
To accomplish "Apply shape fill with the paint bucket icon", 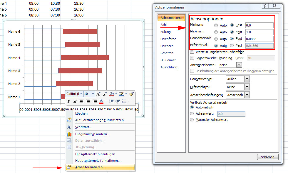I will pos(111,94).
